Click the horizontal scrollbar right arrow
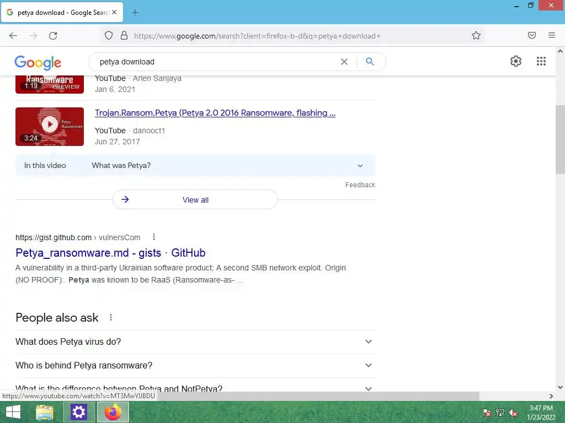This screenshot has width=565, height=423. (x=551, y=396)
